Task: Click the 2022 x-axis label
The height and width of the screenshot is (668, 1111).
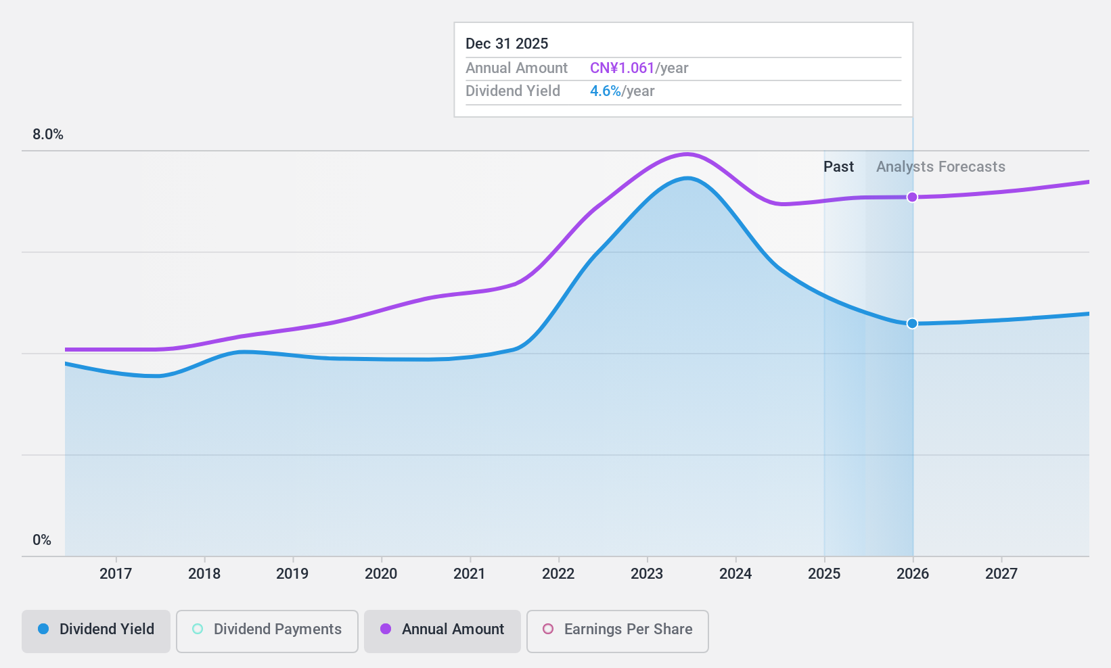Action: coord(558,574)
